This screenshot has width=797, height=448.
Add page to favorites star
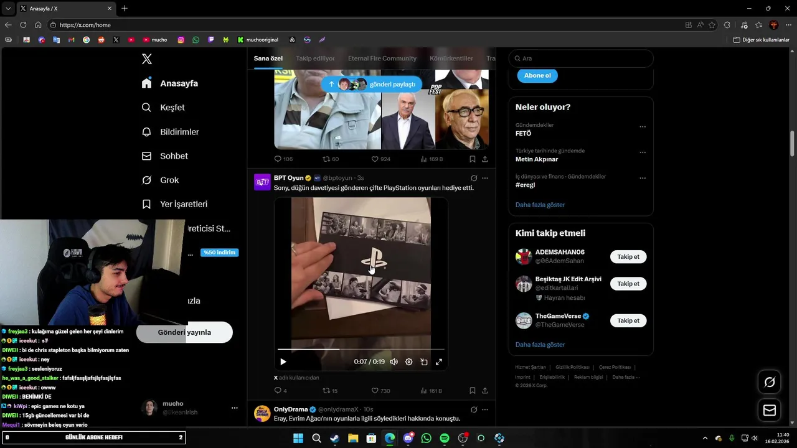pos(712,25)
